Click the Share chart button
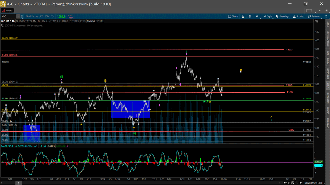Image resolution: width=330 pixels, height=185 pixels. [233, 16]
